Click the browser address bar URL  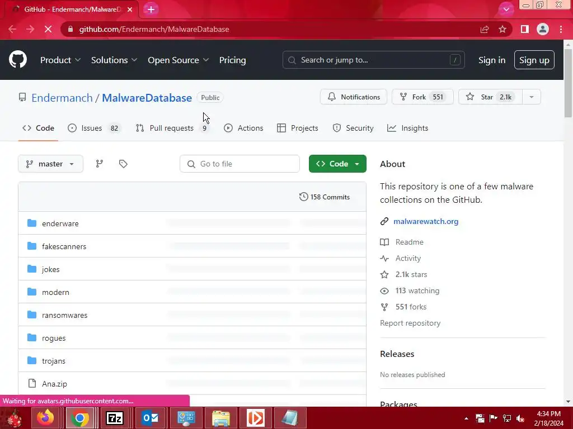154,29
